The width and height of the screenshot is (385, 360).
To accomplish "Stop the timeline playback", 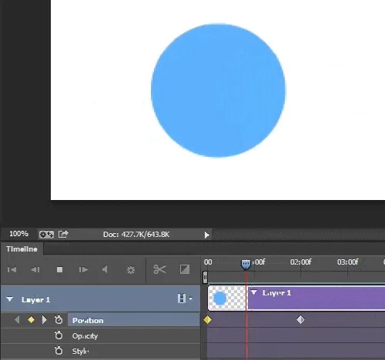I will tap(59, 270).
